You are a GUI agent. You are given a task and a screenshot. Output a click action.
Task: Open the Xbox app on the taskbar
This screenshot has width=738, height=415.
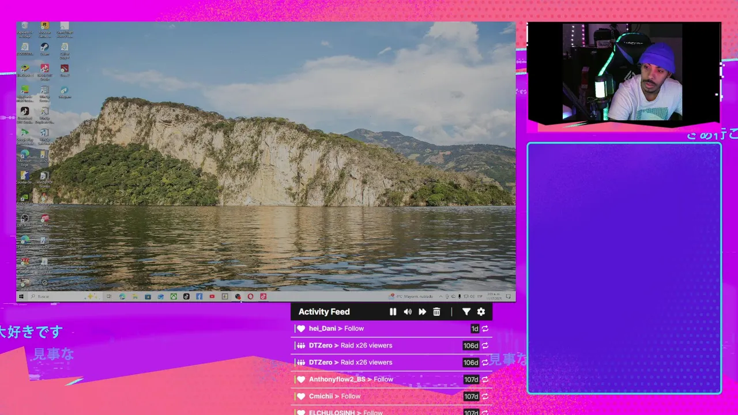coord(174,296)
